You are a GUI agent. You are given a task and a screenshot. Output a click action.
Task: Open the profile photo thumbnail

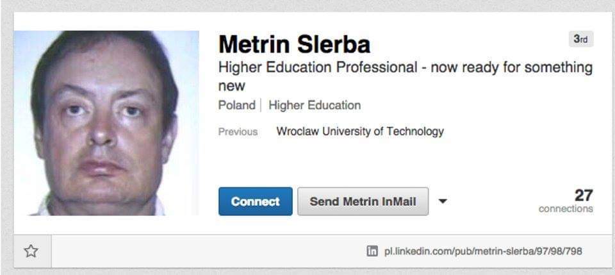pos(106,122)
